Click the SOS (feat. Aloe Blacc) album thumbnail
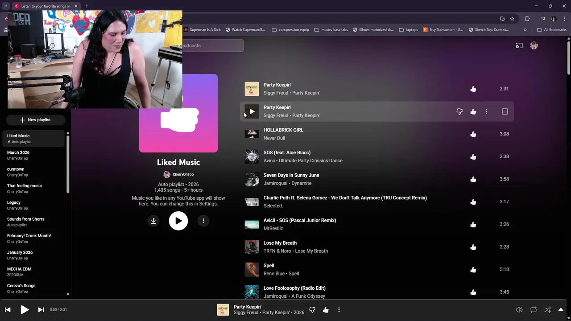The height and width of the screenshot is (321, 571). 252,156
